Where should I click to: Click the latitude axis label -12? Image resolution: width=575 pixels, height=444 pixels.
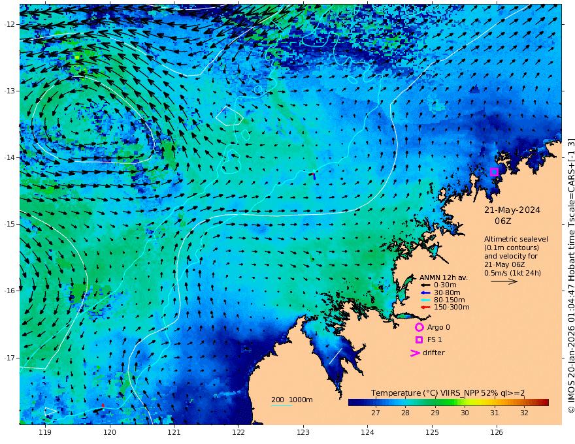(x=10, y=24)
